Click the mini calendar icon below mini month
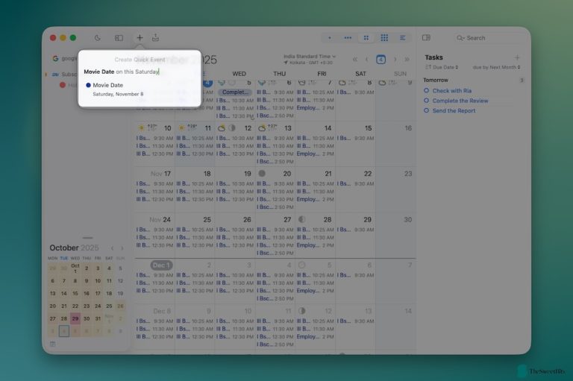 pyautogui.click(x=53, y=344)
